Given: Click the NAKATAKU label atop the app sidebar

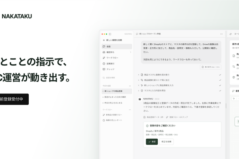Looking at the screenshot, I should 128,34.
